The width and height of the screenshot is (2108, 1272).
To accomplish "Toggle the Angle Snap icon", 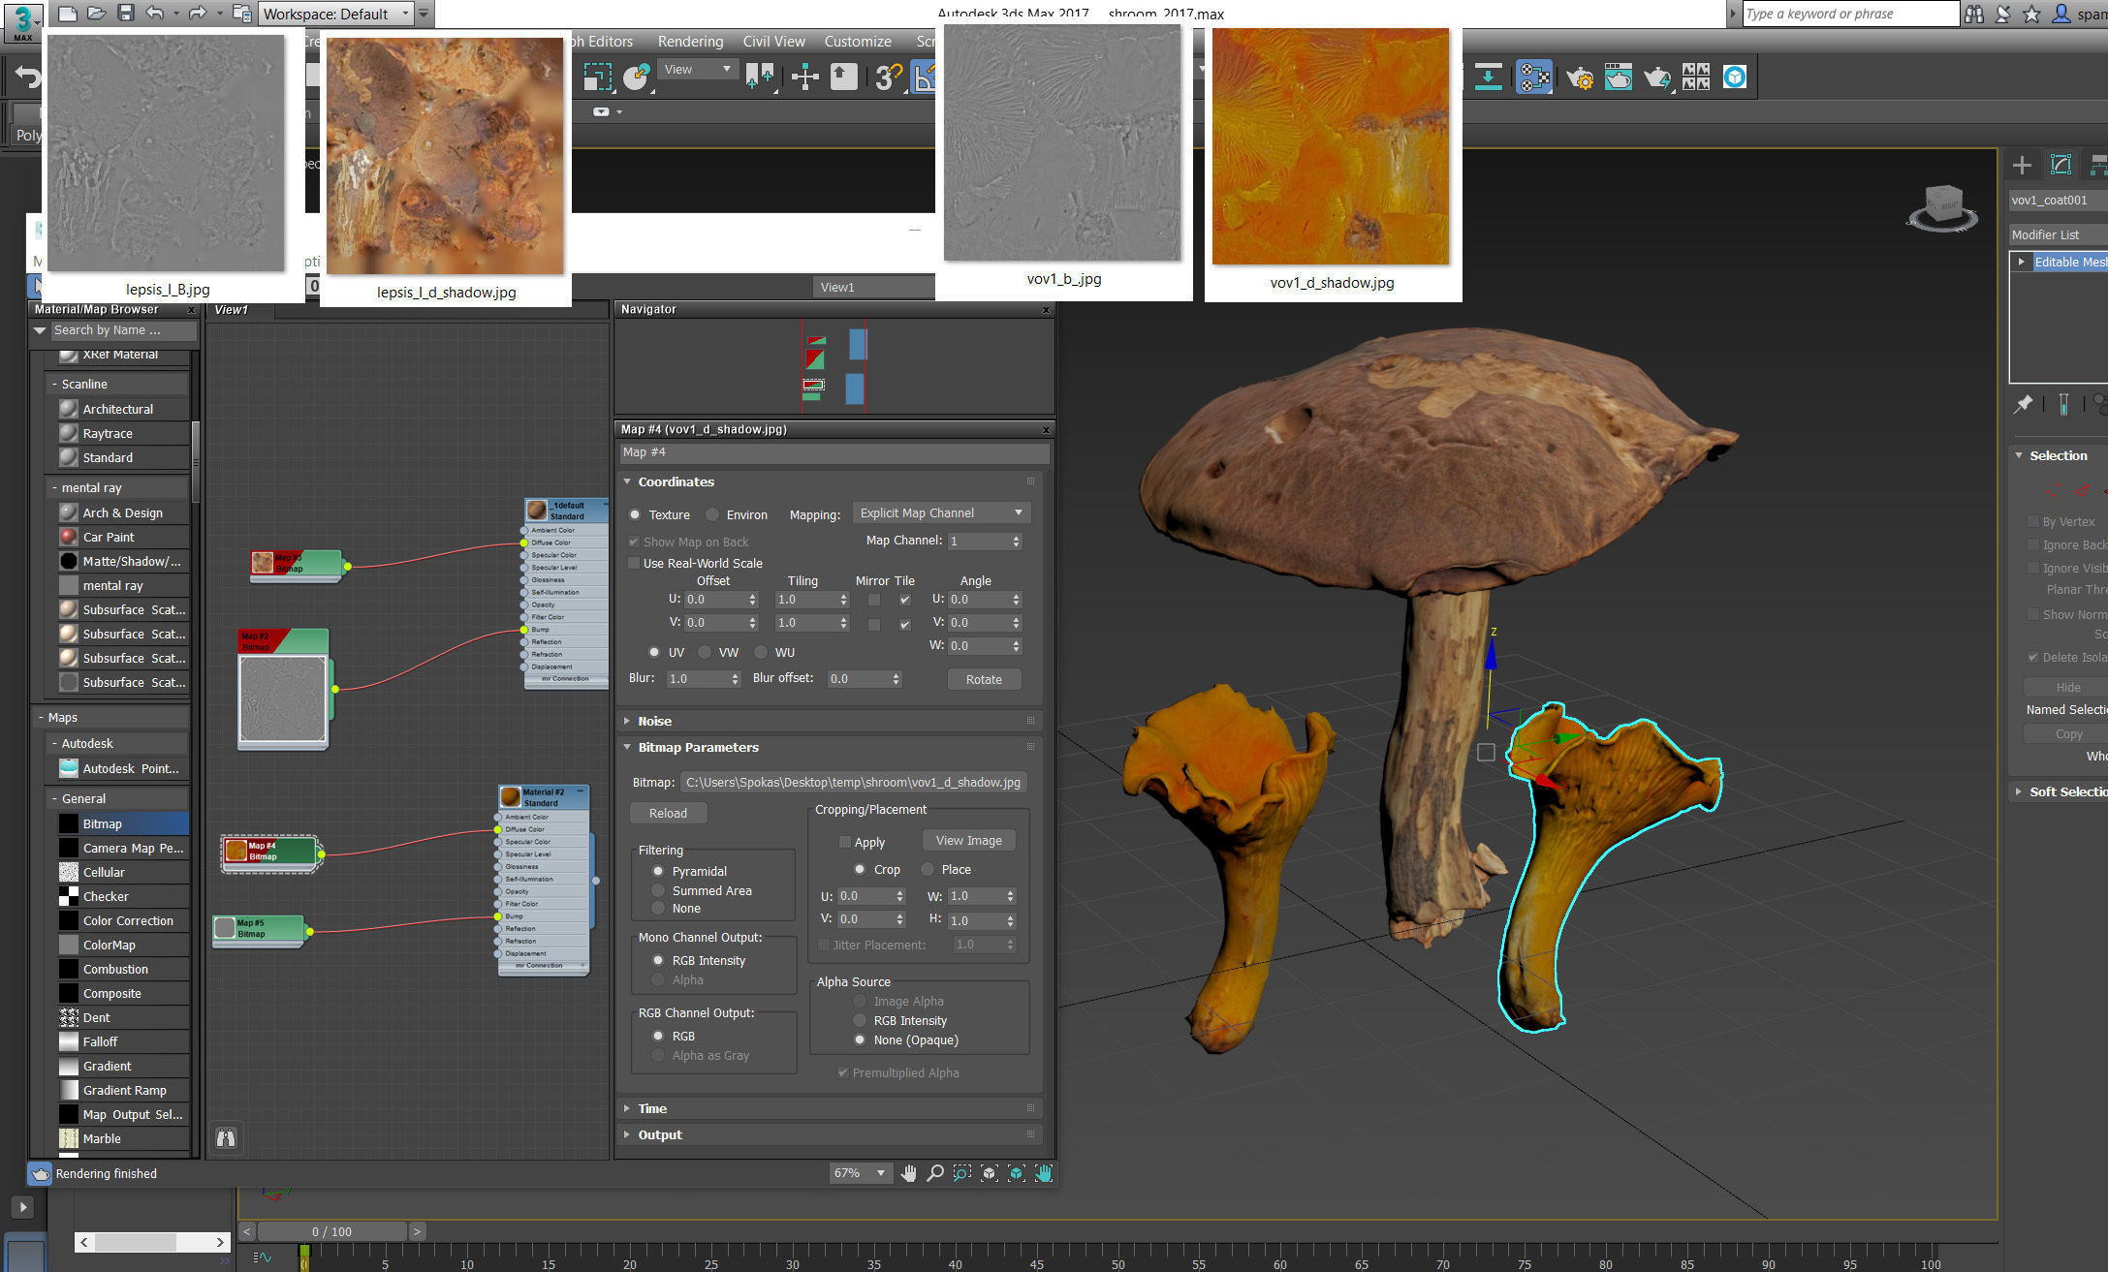I will pos(924,77).
